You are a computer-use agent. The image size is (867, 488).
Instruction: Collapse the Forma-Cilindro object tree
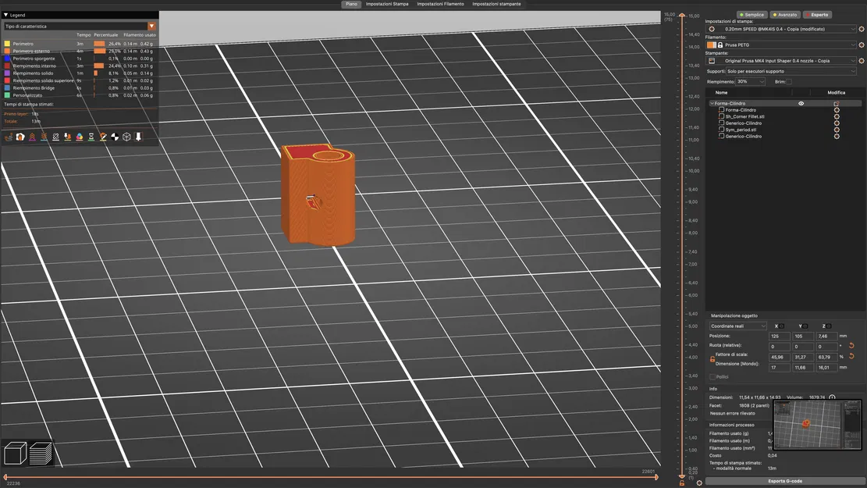[x=712, y=104]
